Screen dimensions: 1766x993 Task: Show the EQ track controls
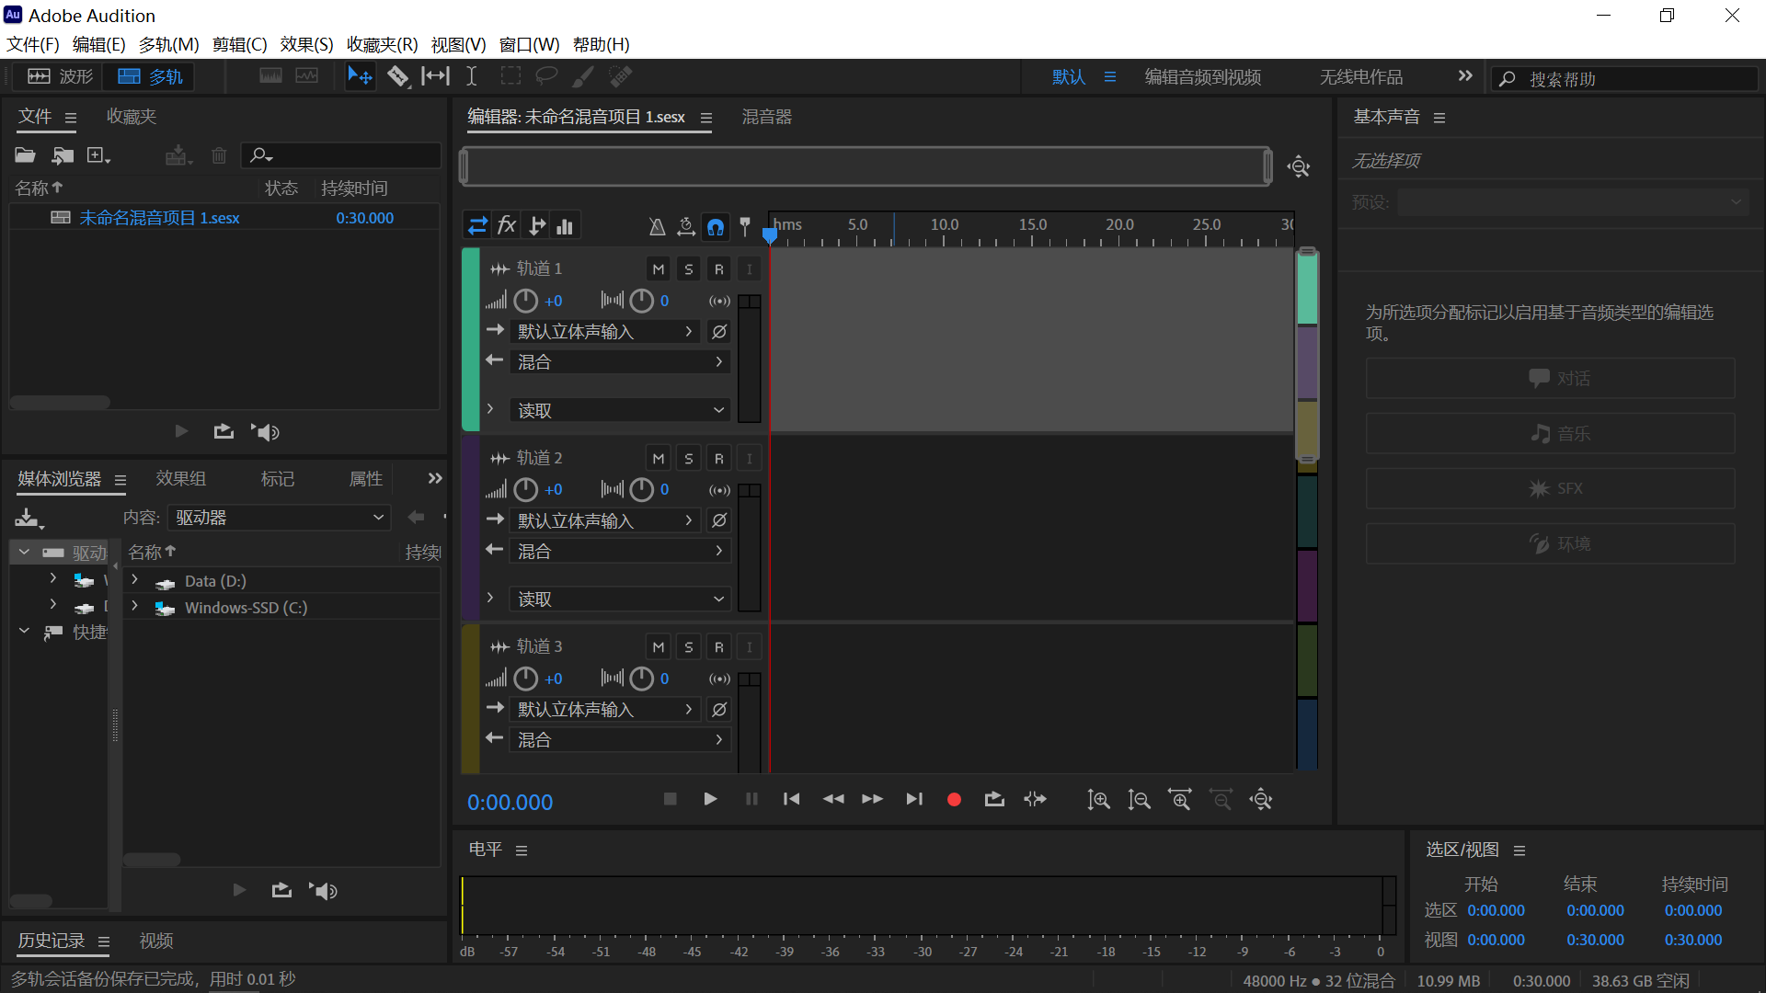point(565,225)
